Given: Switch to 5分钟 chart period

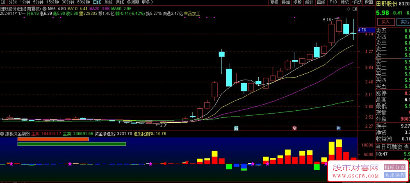Looking at the screenshot, I should (38, 2).
